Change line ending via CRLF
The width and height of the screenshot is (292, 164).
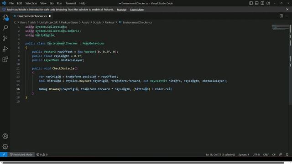(266, 154)
